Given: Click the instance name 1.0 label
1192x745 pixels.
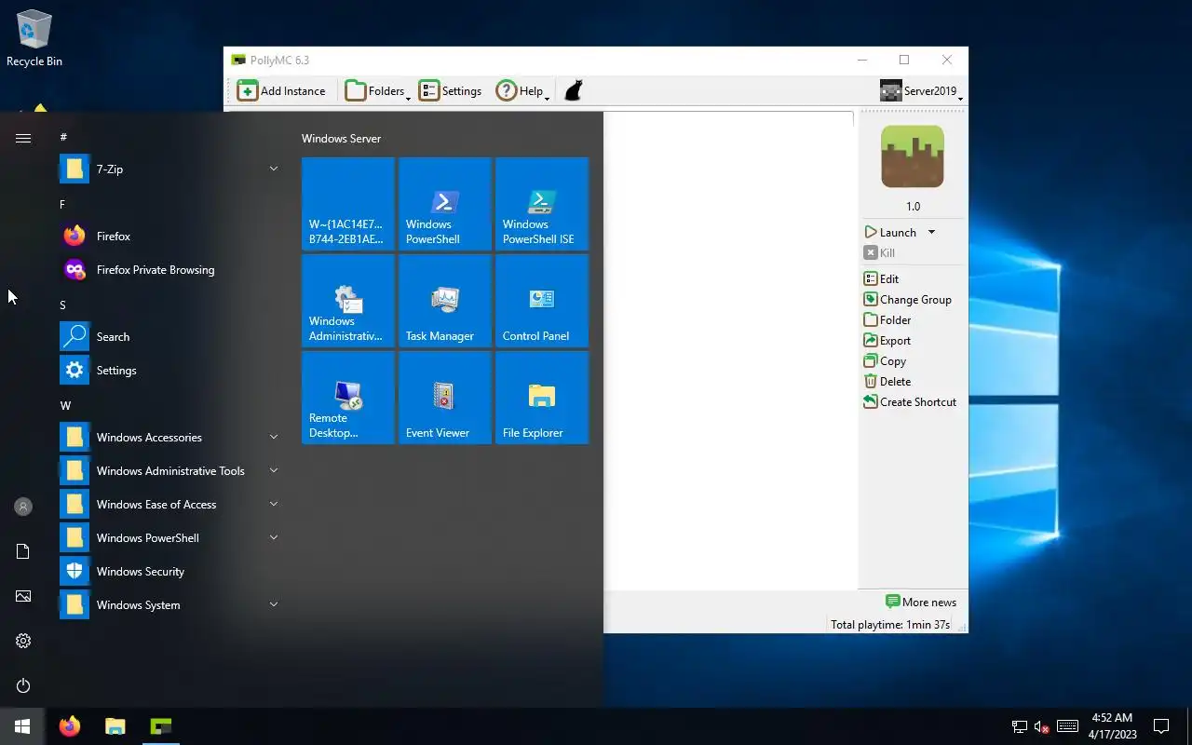Looking at the screenshot, I should point(913,207).
